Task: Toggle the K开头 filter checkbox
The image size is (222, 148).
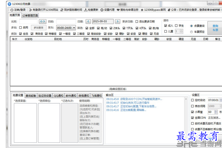Action: pos(137,28)
